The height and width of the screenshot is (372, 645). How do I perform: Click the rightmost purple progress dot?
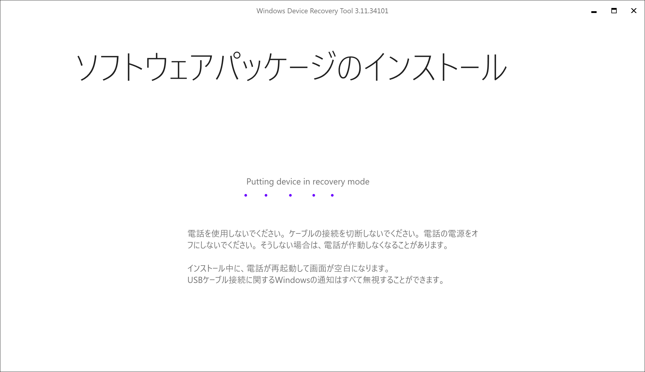(x=332, y=195)
